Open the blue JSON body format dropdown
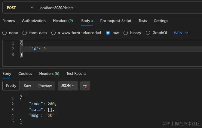Image resolution: width=202 pixels, height=128 pixels. point(181,33)
